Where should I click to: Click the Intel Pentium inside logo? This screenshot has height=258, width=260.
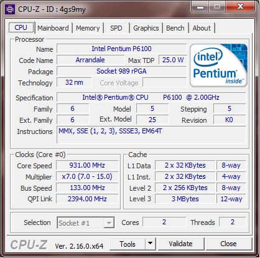[218, 65]
